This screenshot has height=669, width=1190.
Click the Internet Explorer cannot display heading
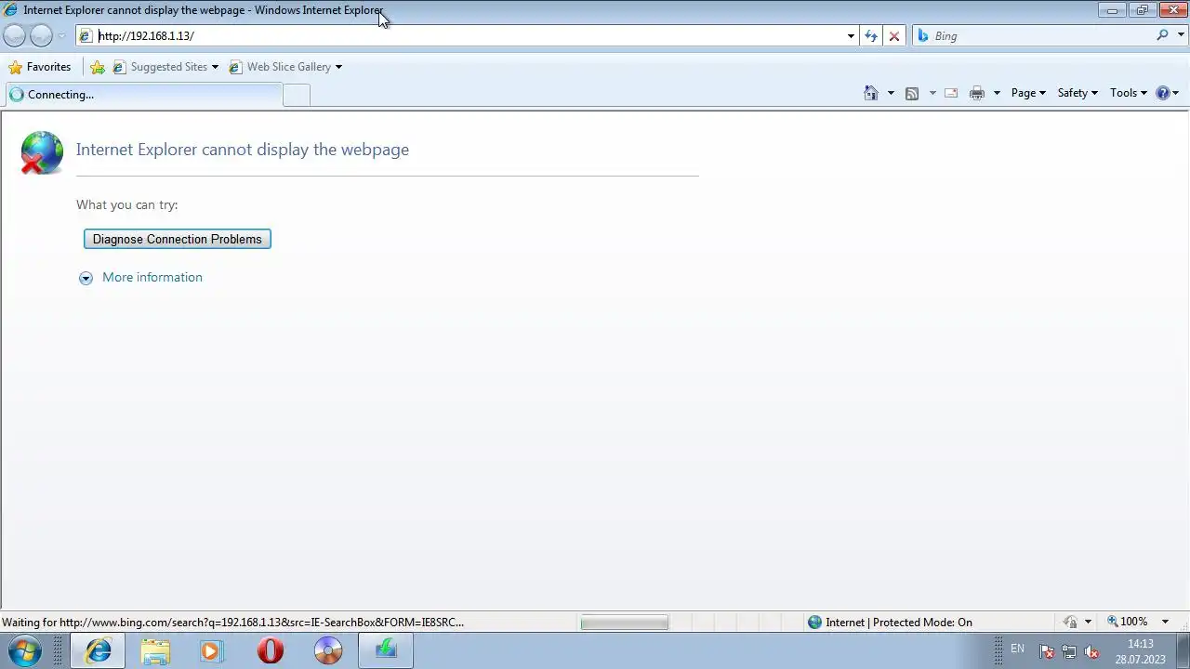tap(243, 150)
